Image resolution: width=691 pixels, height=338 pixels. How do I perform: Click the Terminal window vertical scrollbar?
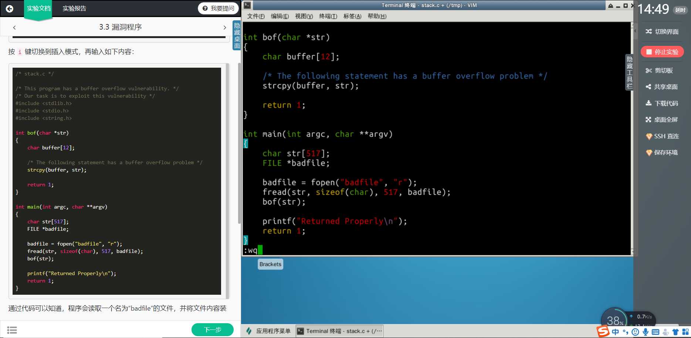coord(632,139)
